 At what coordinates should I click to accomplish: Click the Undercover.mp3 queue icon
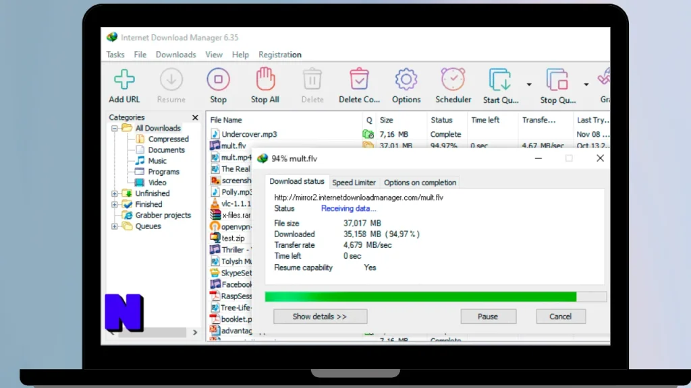click(368, 134)
